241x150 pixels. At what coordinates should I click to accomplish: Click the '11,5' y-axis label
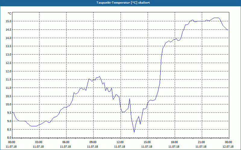(9, 79)
